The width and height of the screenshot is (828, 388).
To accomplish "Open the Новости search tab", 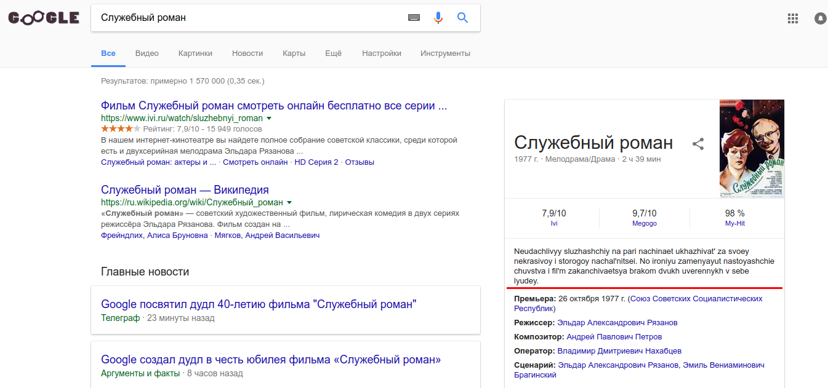I will point(247,53).
